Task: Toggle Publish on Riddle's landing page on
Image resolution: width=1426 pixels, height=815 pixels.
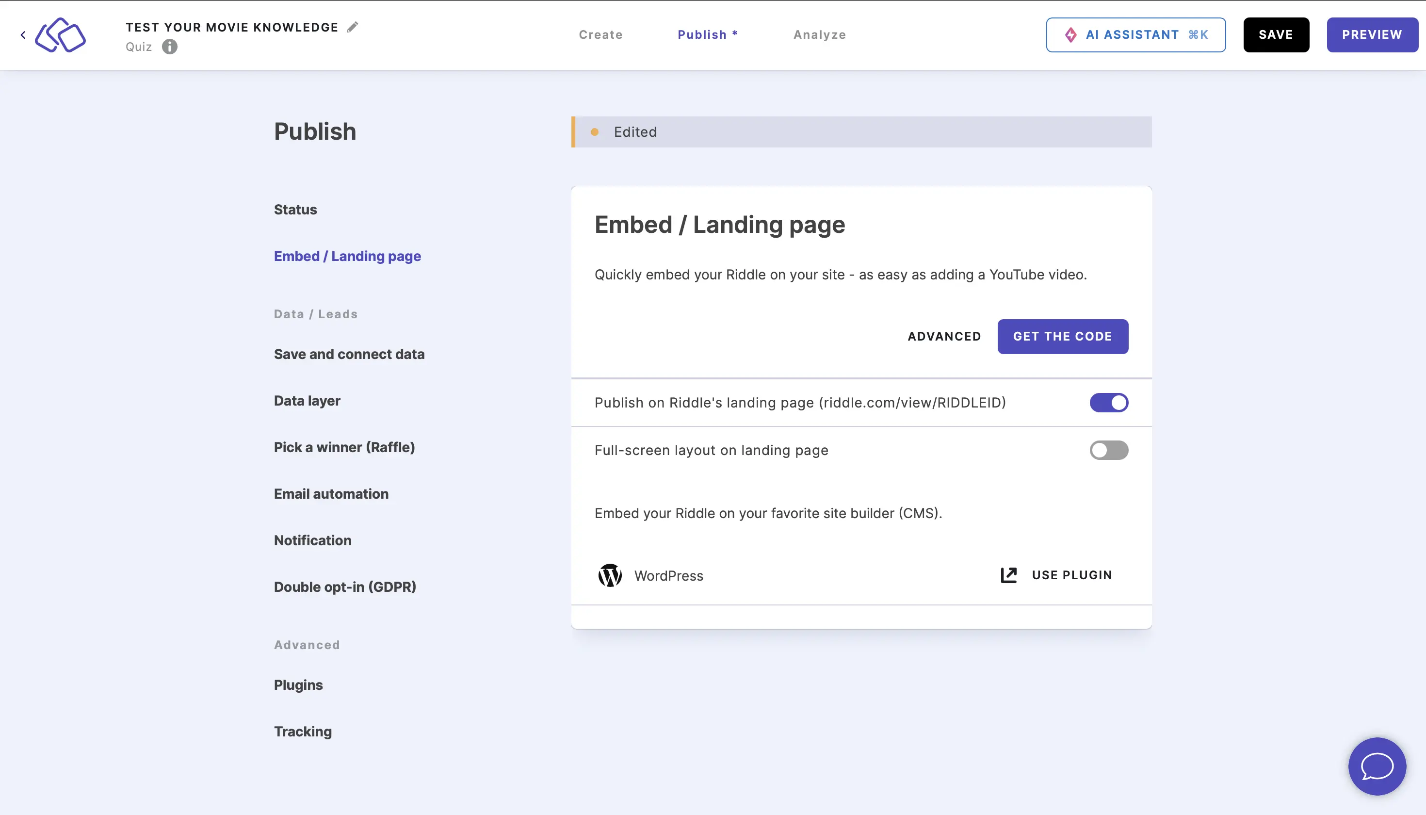Action: pyautogui.click(x=1109, y=403)
